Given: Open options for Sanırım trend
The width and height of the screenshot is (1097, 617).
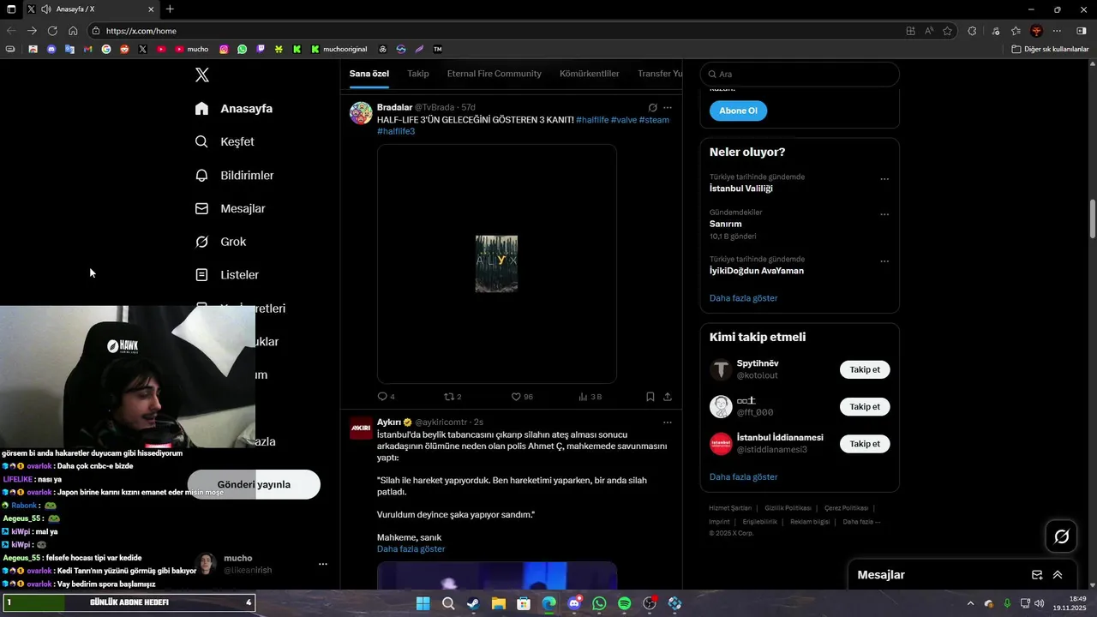Looking at the screenshot, I should (884, 215).
